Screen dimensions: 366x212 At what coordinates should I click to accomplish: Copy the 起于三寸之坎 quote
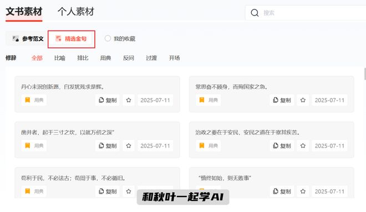[108, 146]
